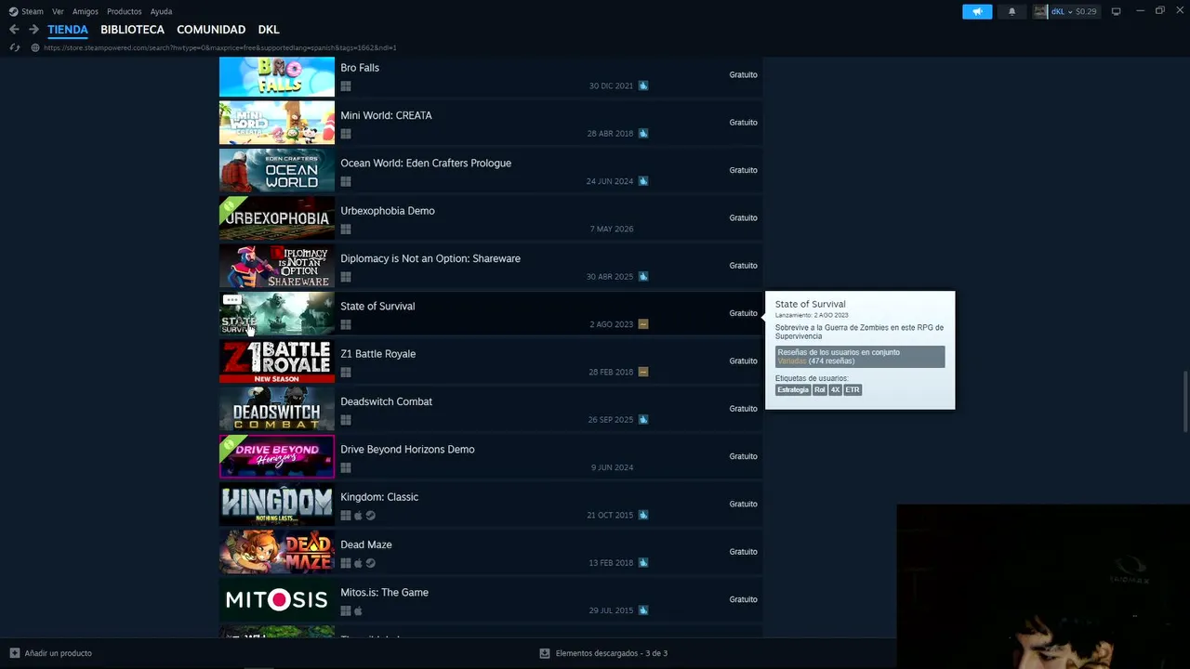The height and width of the screenshot is (669, 1190).
Task: Switch to the BIBLIOTECA tab
Action: pos(132,30)
